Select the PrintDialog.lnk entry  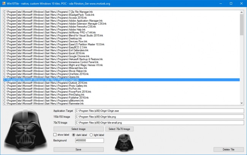122,95
